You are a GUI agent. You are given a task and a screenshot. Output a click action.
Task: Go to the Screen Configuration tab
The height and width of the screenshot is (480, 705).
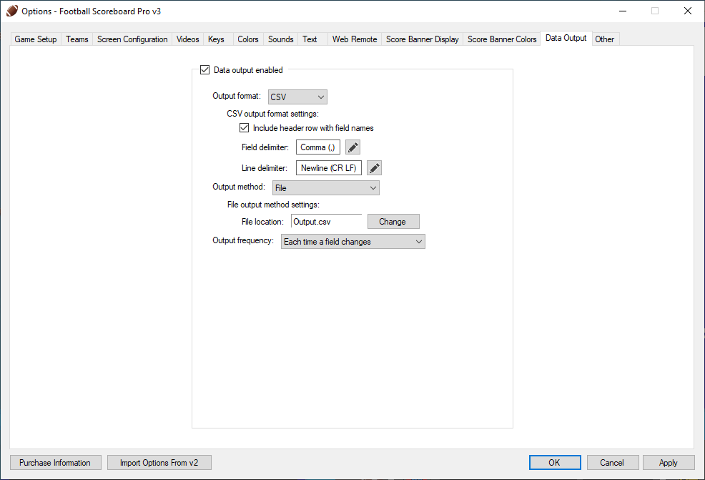tap(132, 39)
